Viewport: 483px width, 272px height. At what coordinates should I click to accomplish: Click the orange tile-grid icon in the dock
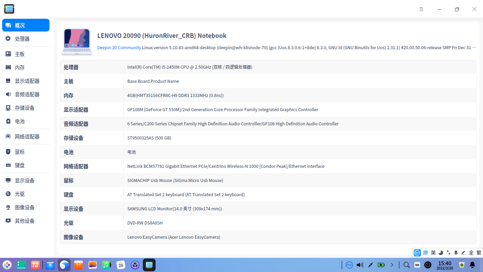(35, 265)
